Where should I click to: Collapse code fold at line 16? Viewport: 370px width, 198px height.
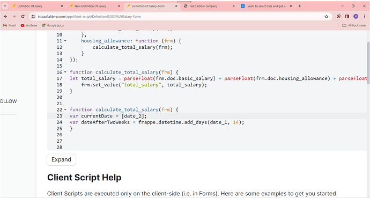pos(65,72)
